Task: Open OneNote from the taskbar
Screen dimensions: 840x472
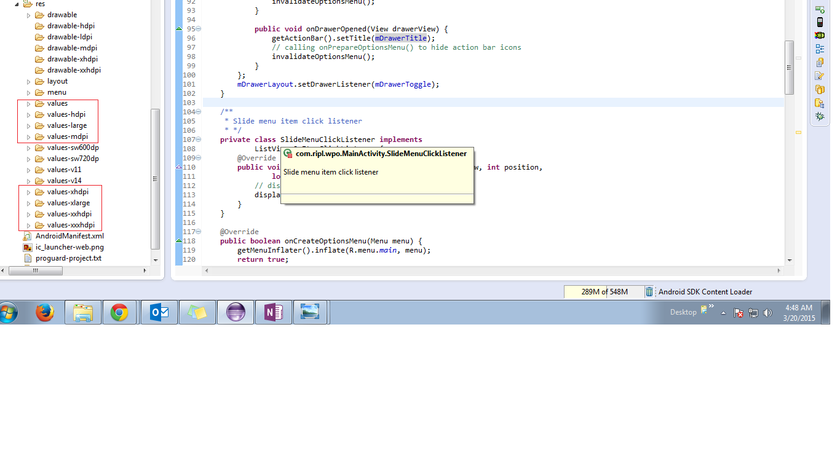Action: click(x=274, y=313)
